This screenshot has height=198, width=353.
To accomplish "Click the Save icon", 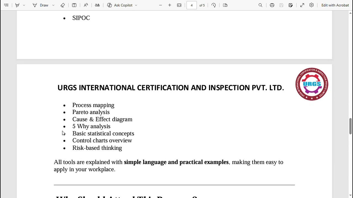I will (x=281, y=5).
